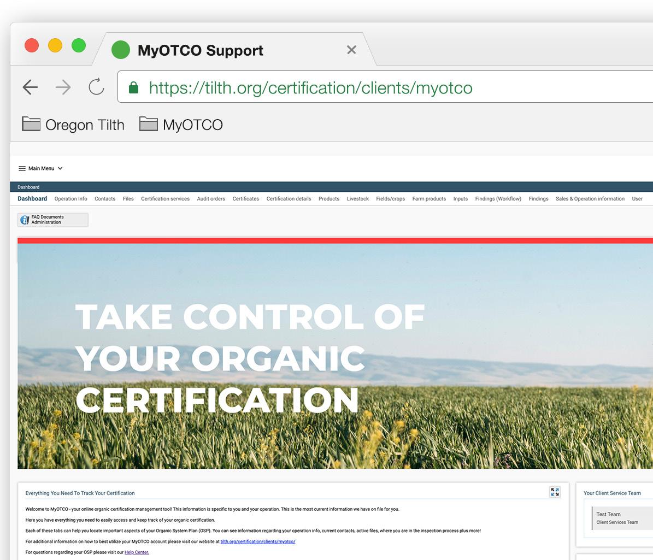
Task: Select the Findings tab
Action: tap(538, 199)
